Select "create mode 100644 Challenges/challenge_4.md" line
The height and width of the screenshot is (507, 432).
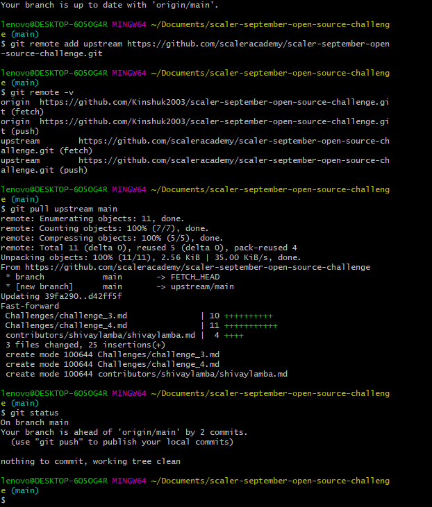click(x=113, y=364)
